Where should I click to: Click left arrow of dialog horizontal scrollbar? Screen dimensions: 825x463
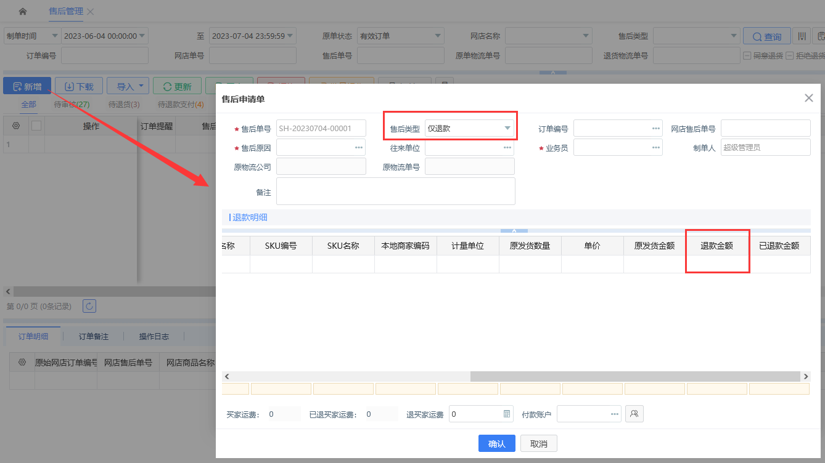226,376
